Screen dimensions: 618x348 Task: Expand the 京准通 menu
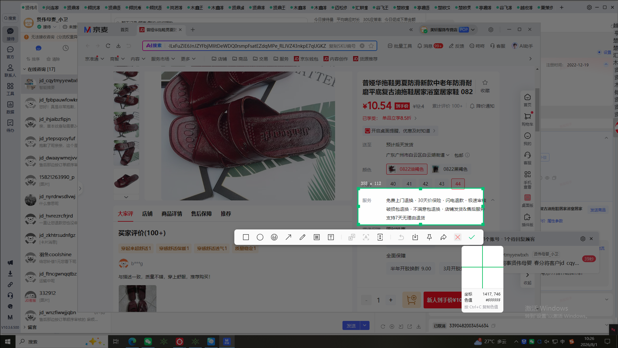(95, 59)
